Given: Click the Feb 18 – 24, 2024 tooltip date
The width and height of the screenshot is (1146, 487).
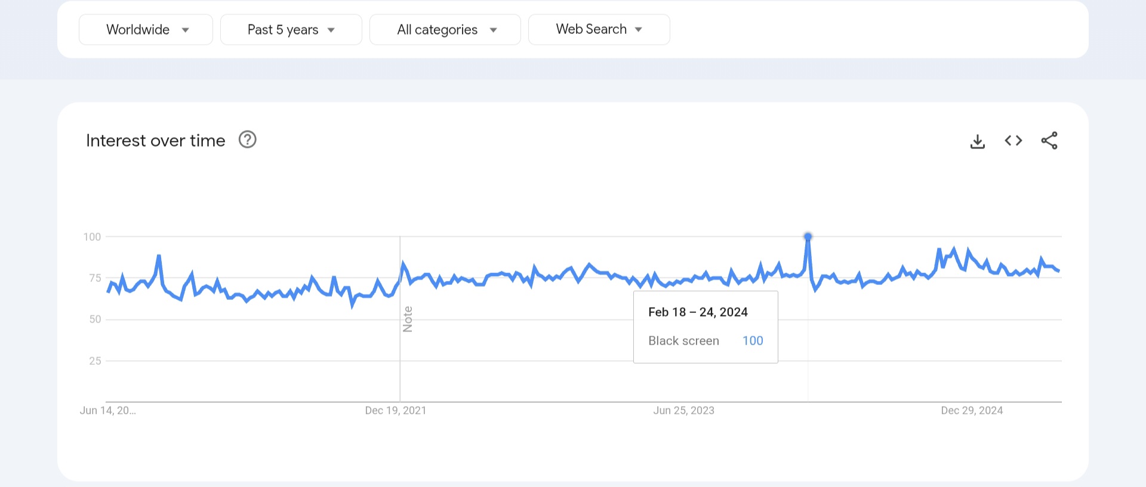Looking at the screenshot, I should coord(698,312).
